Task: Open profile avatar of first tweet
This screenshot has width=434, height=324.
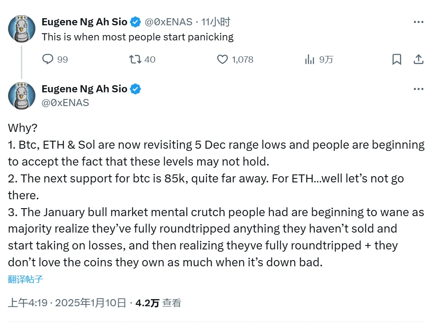Action: coord(22,28)
